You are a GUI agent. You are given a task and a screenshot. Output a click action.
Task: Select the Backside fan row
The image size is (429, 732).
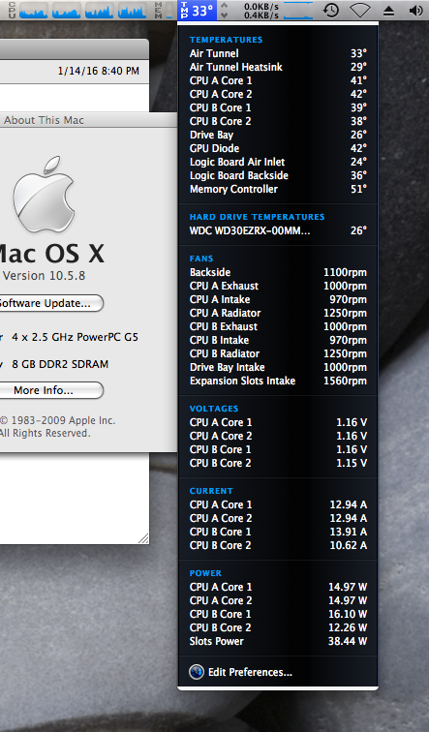click(278, 272)
